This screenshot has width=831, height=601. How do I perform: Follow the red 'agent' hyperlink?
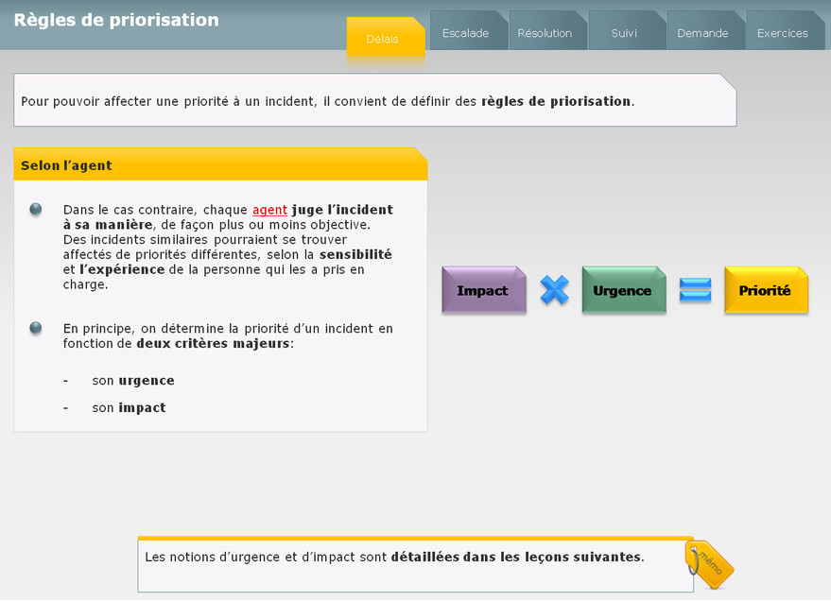[269, 210]
